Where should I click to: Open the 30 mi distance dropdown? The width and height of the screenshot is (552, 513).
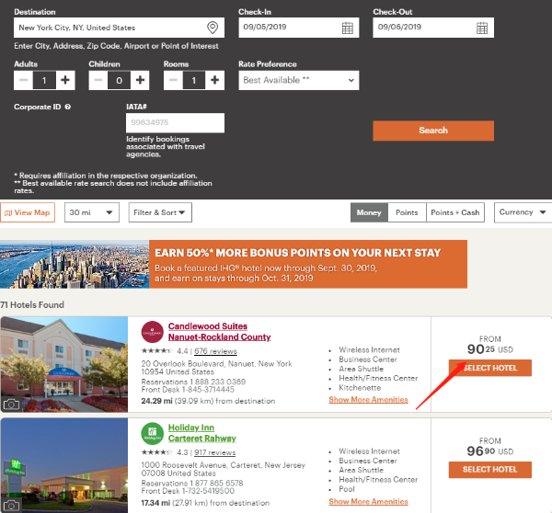tap(92, 212)
